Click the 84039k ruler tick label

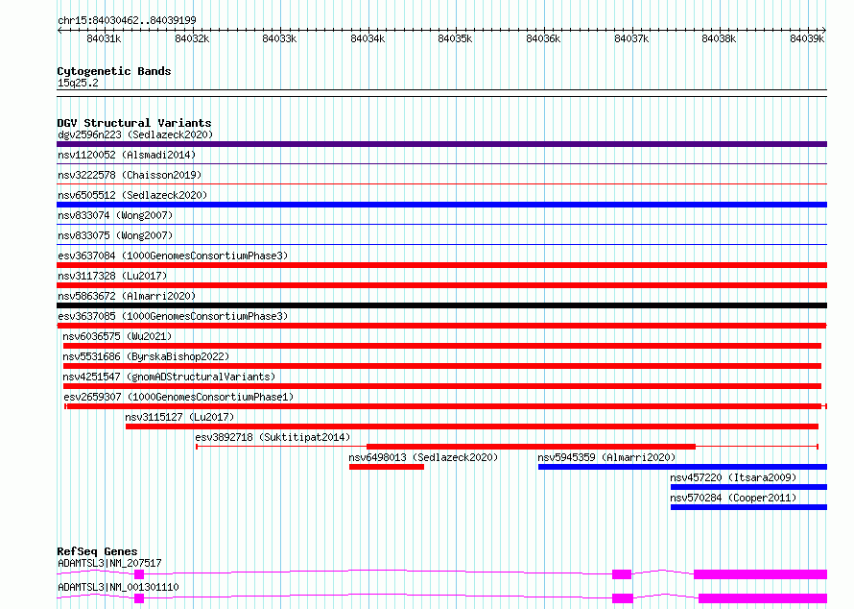pos(807,38)
